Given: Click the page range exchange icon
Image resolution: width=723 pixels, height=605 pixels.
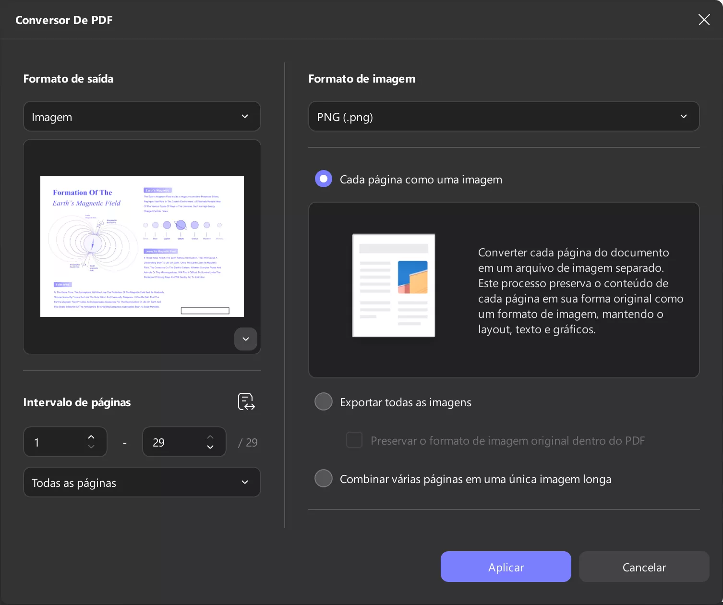Looking at the screenshot, I should [245, 402].
